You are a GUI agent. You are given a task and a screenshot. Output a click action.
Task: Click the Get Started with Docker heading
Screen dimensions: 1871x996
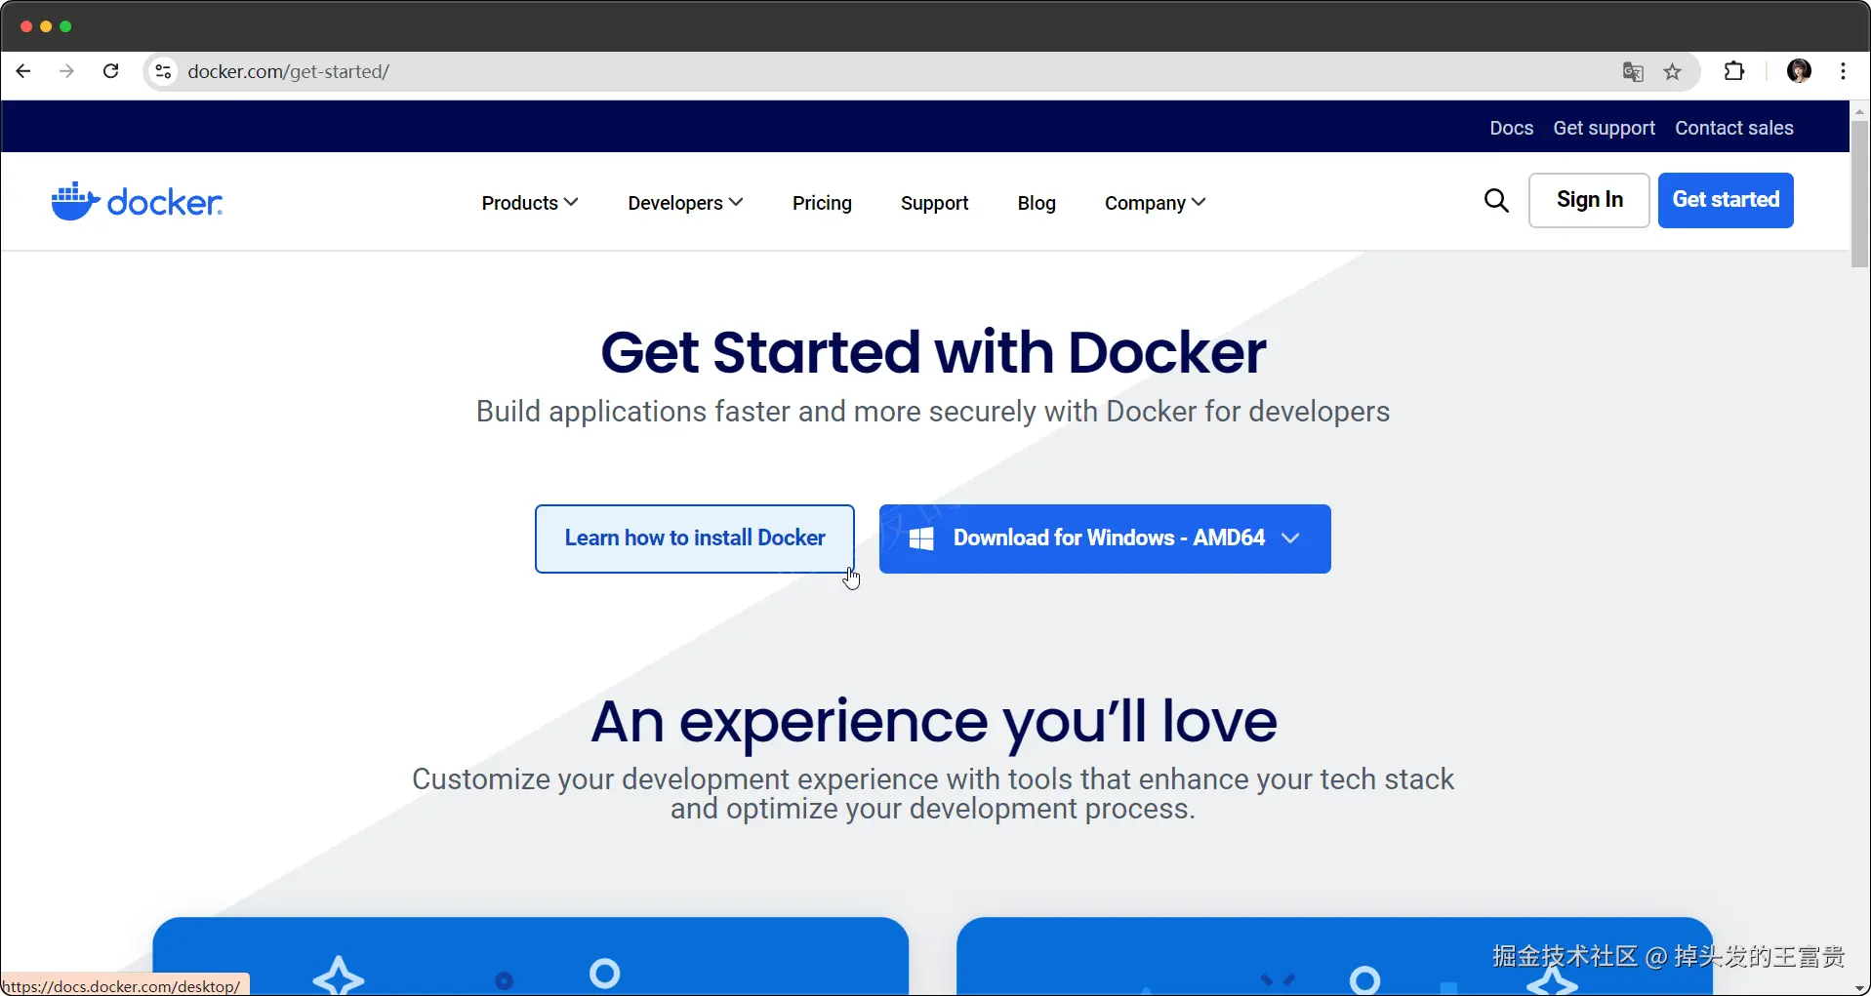tap(933, 352)
